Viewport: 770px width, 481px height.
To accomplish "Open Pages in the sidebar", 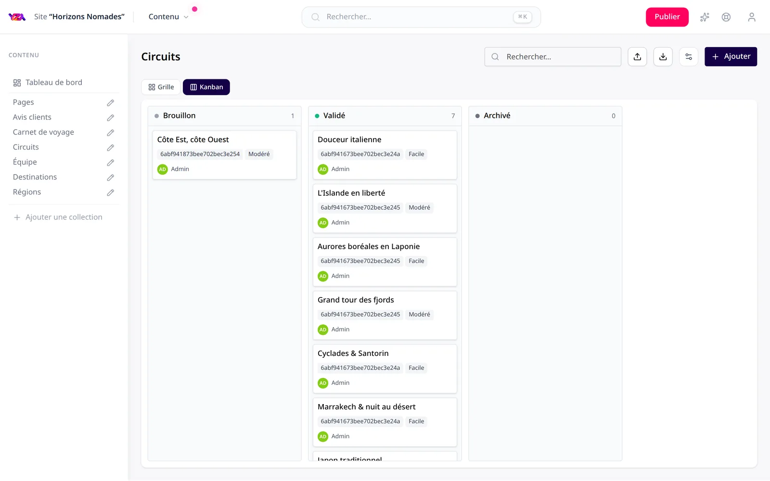I will pos(24,102).
